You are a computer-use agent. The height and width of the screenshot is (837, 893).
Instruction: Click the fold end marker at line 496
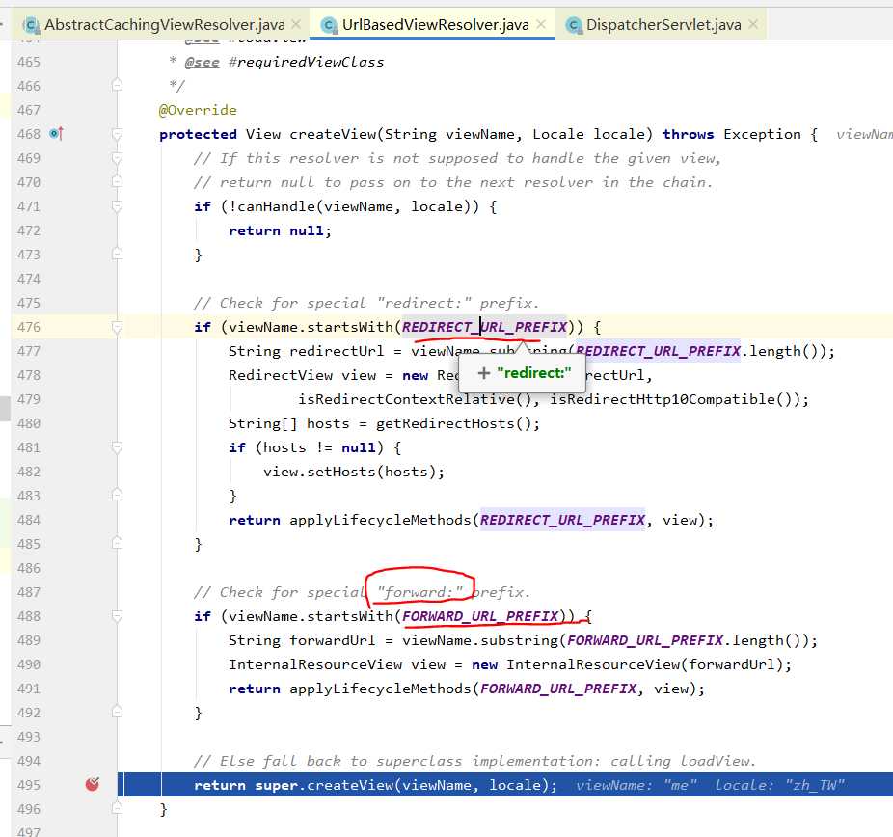click(x=117, y=808)
